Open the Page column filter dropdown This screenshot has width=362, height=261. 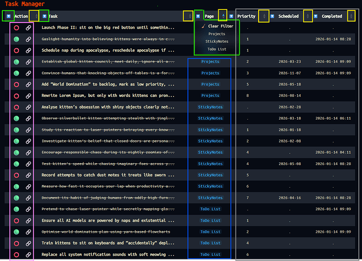(x=199, y=16)
